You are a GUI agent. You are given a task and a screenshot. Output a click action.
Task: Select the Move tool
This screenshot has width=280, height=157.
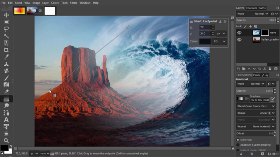(6, 15)
